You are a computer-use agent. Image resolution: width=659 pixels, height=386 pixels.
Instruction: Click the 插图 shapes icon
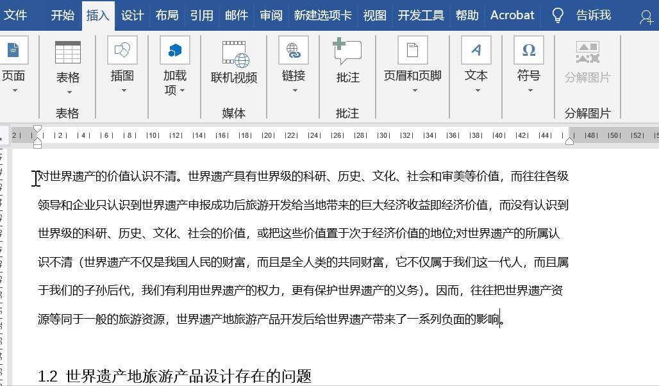click(x=122, y=50)
